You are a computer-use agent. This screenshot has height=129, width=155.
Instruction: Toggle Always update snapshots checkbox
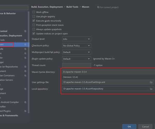[34, 29]
